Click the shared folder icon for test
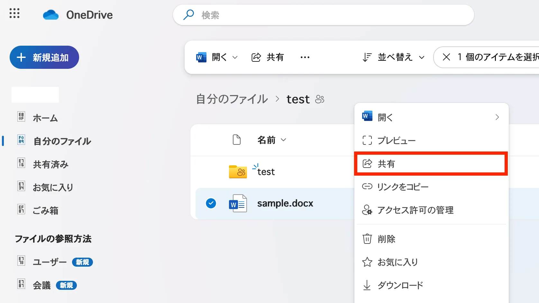Viewport: 539px width, 303px height. tap(238, 172)
